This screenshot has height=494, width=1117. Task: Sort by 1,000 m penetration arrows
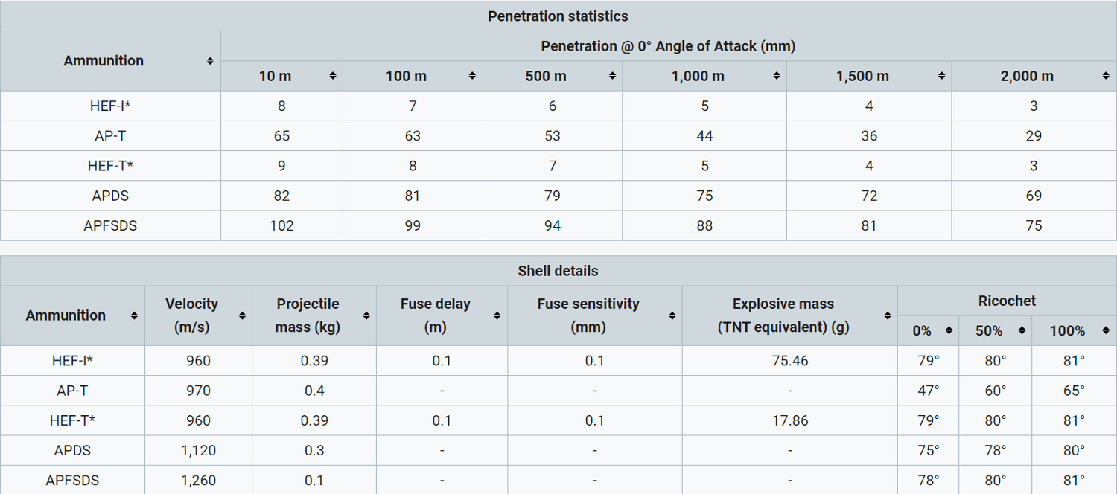[777, 76]
